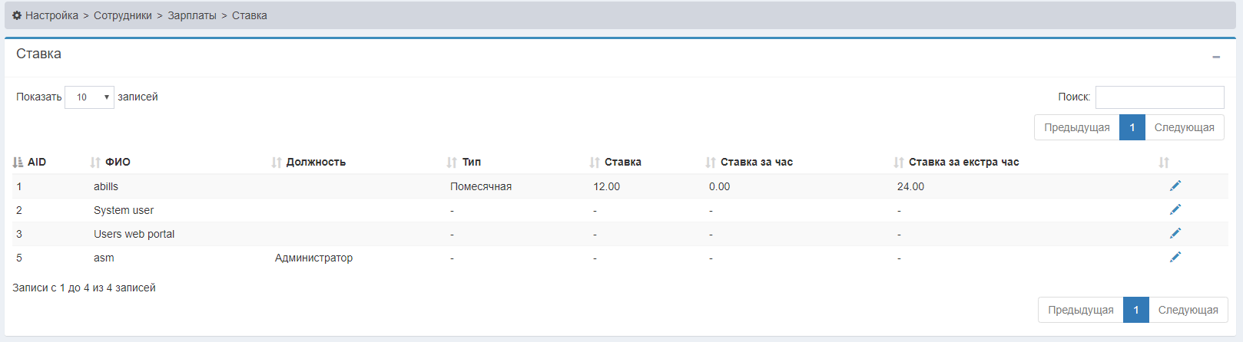Click the edit pencil for abills row
Viewport: 1243px width, 342px height.
(x=1175, y=186)
